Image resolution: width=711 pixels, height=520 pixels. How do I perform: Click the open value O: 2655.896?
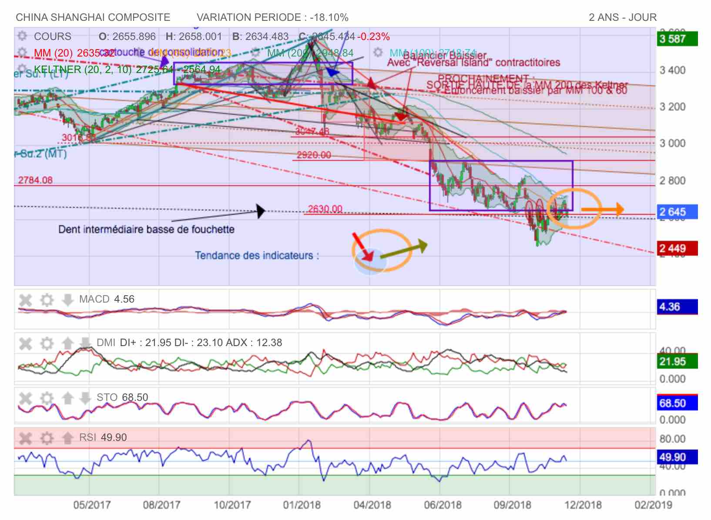[x=127, y=37]
